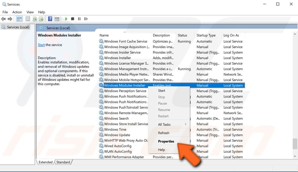The width and height of the screenshot is (298, 172).
Task: Select Windows License Manager service row
Action: tap(172, 63)
